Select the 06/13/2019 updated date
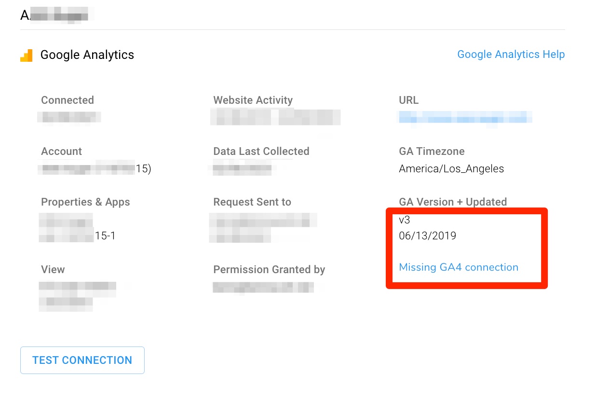This screenshot has height=415, width=596. (427, 235)
